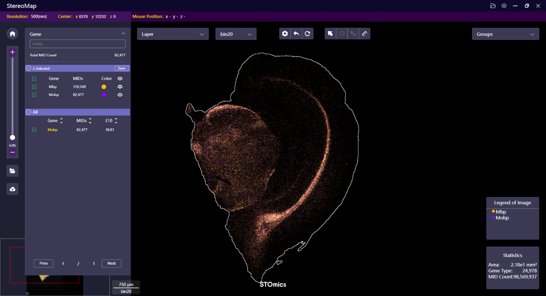Open the Layer dropdown
This screenshot has width=546, height=296.
(x=173, y=34)
